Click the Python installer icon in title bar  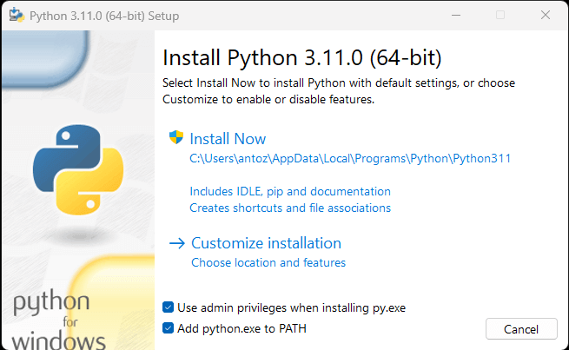tap(17, 16)
